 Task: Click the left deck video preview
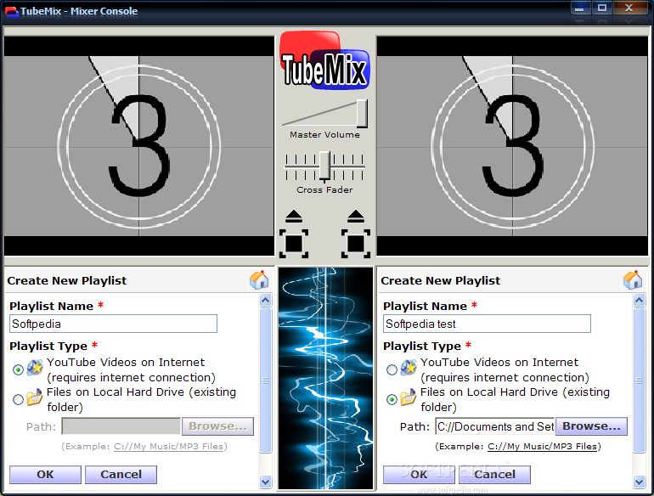pyautogui.click(x=139, y=146)
